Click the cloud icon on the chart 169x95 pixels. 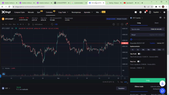(3, 74)
